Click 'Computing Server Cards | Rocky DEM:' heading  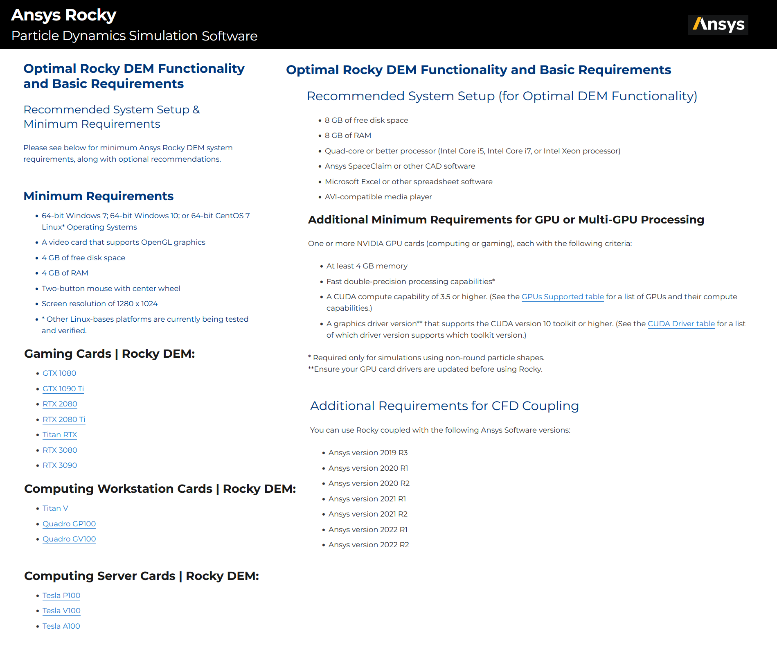[142, 576]
